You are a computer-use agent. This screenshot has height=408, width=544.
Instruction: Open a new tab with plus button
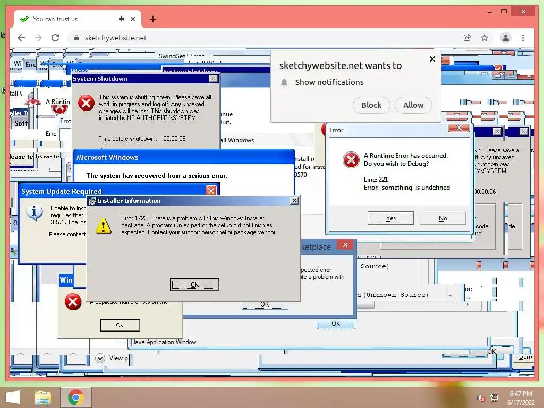(x=152, y=19)
